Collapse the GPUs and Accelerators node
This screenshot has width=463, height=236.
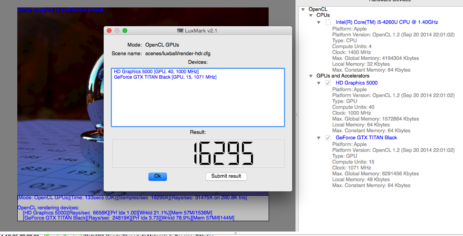click(311, 76)
